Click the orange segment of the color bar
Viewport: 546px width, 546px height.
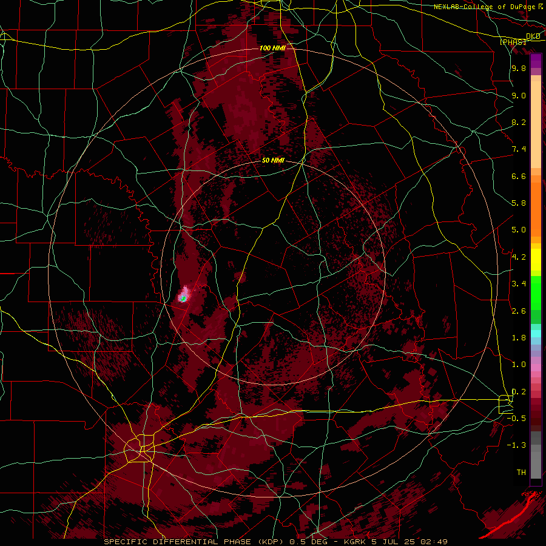tap(536, 210)
